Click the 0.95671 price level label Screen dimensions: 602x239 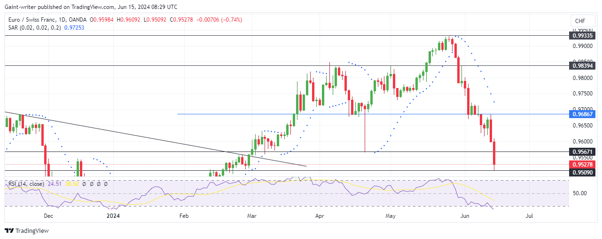[583, 152]
